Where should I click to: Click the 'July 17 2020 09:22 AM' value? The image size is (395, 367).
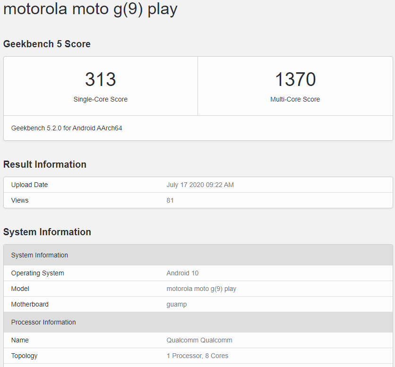(x=200, y=185)
